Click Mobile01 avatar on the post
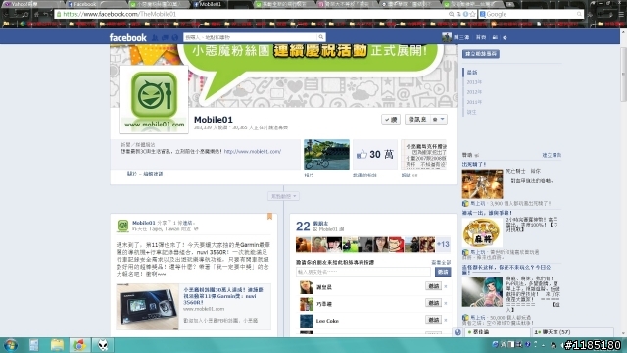This screenshot has width=627, height=353. (122, 226)
